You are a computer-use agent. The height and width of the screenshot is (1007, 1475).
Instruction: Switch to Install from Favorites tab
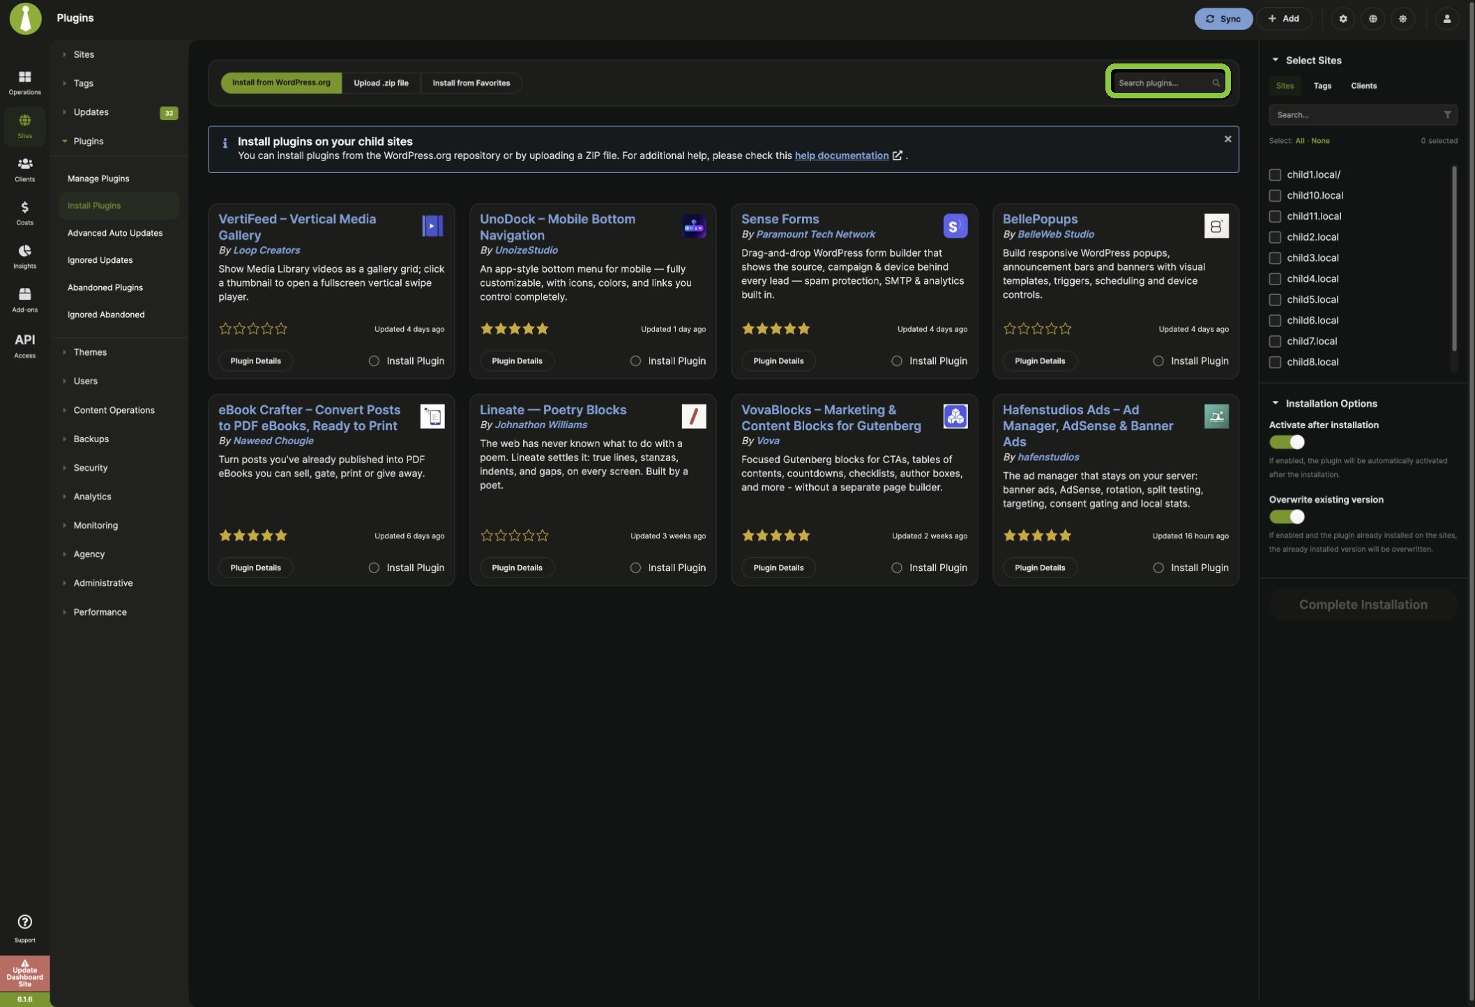[471, 83]
